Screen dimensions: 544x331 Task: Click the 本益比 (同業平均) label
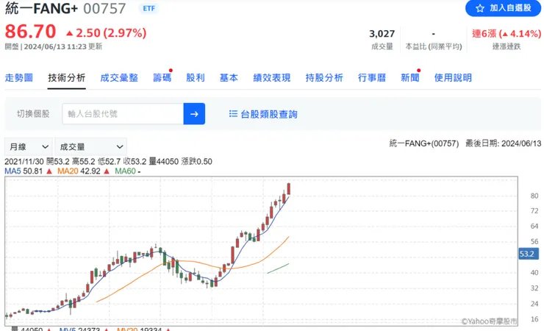[x=434, y=46]
